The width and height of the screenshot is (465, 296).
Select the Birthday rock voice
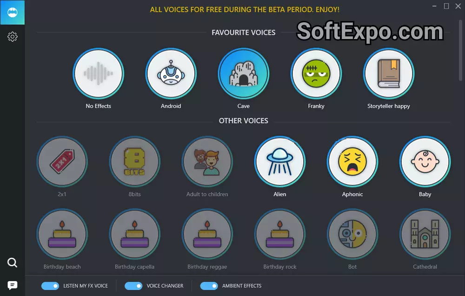(x=280, y=234)
